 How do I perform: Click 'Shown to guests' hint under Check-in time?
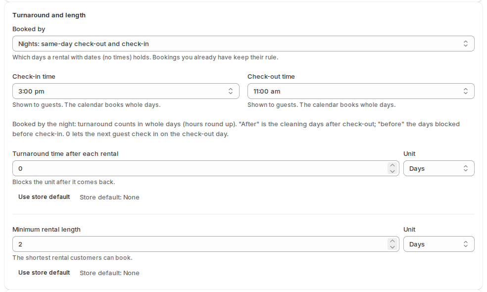click(x=86, y=105)
